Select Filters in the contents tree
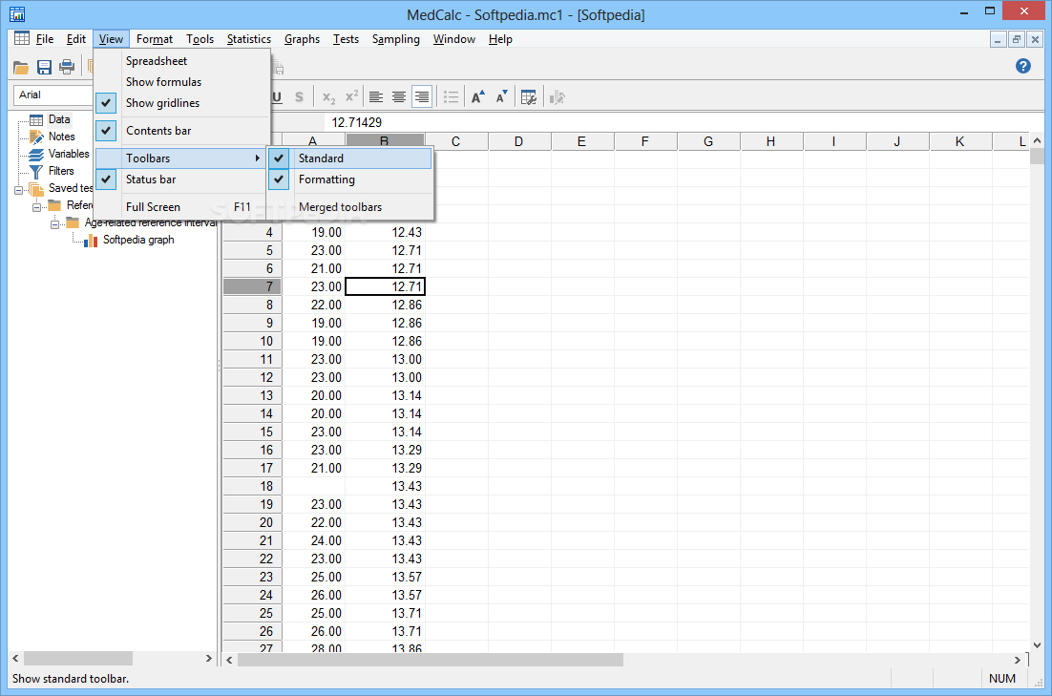The height and width of the screenshot is (696, 1052). click(61, 171)
